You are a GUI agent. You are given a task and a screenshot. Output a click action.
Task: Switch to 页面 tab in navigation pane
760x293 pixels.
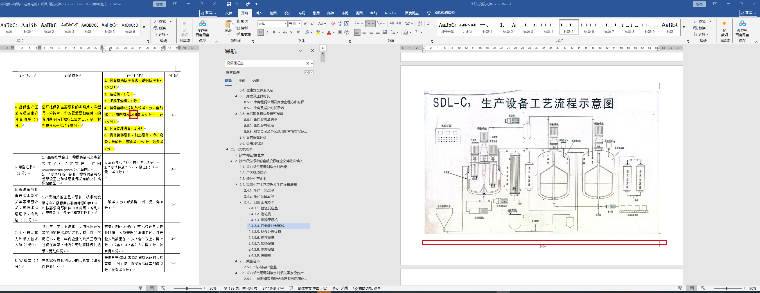(242, 81)
